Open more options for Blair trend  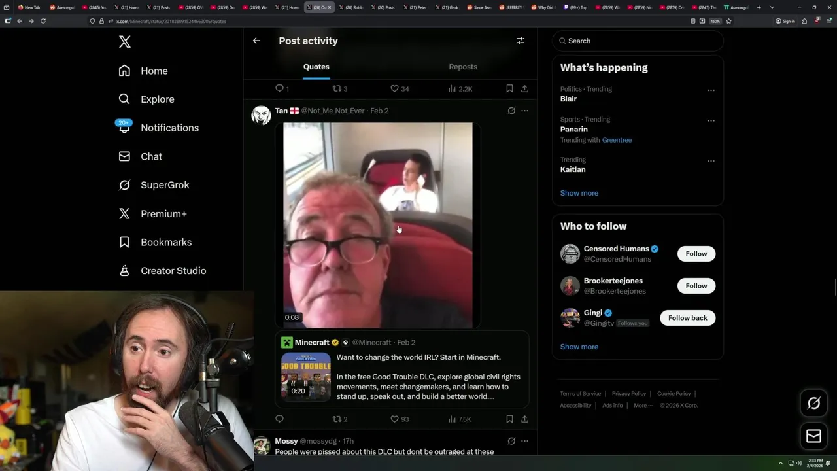(x=711, y=90)
